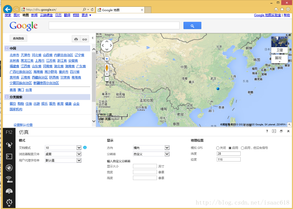Open the F12 debugger bug icon
293x209 pixels.
[9, 168]
